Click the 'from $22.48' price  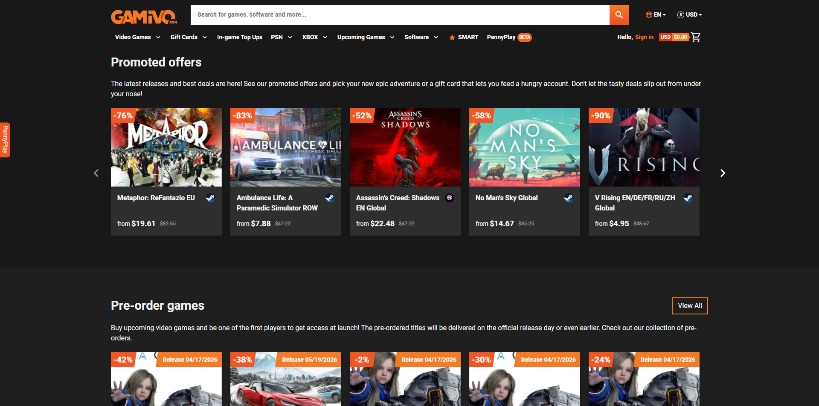click(375, 224)
